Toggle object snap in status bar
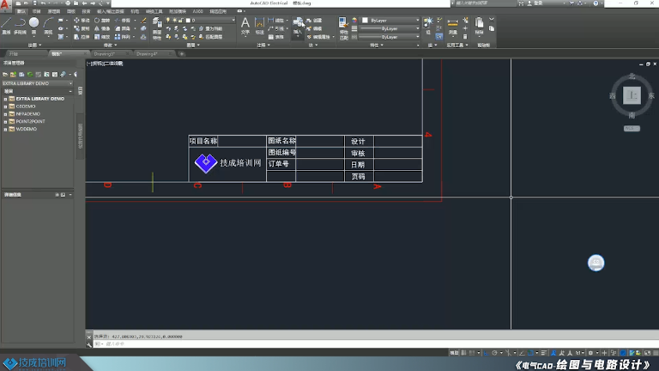The width and height of the screenshot is (659, 371). pos(531,353)
